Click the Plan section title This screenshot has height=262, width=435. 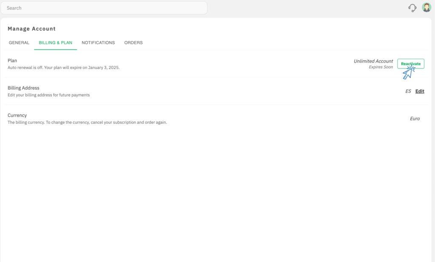coord(12,61)
